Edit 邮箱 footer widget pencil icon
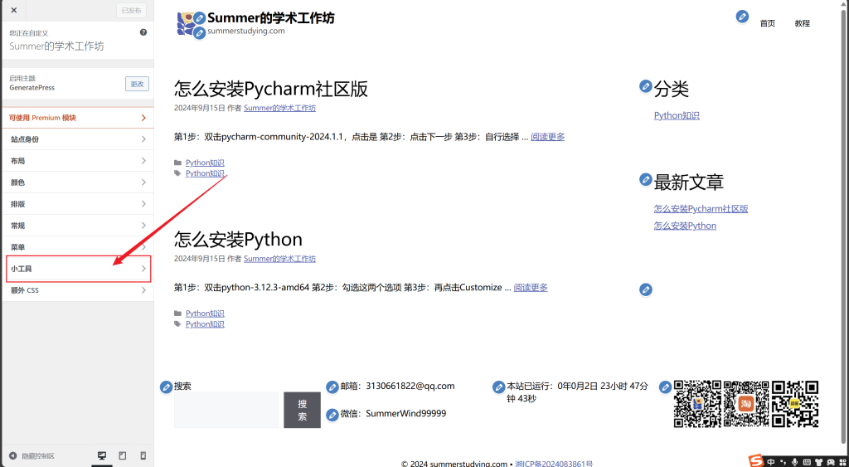Image resolution: width=849 pixels, height=467 pixels. coord(332,387)
